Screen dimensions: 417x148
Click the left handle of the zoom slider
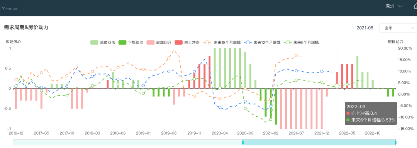pos(242,143)
